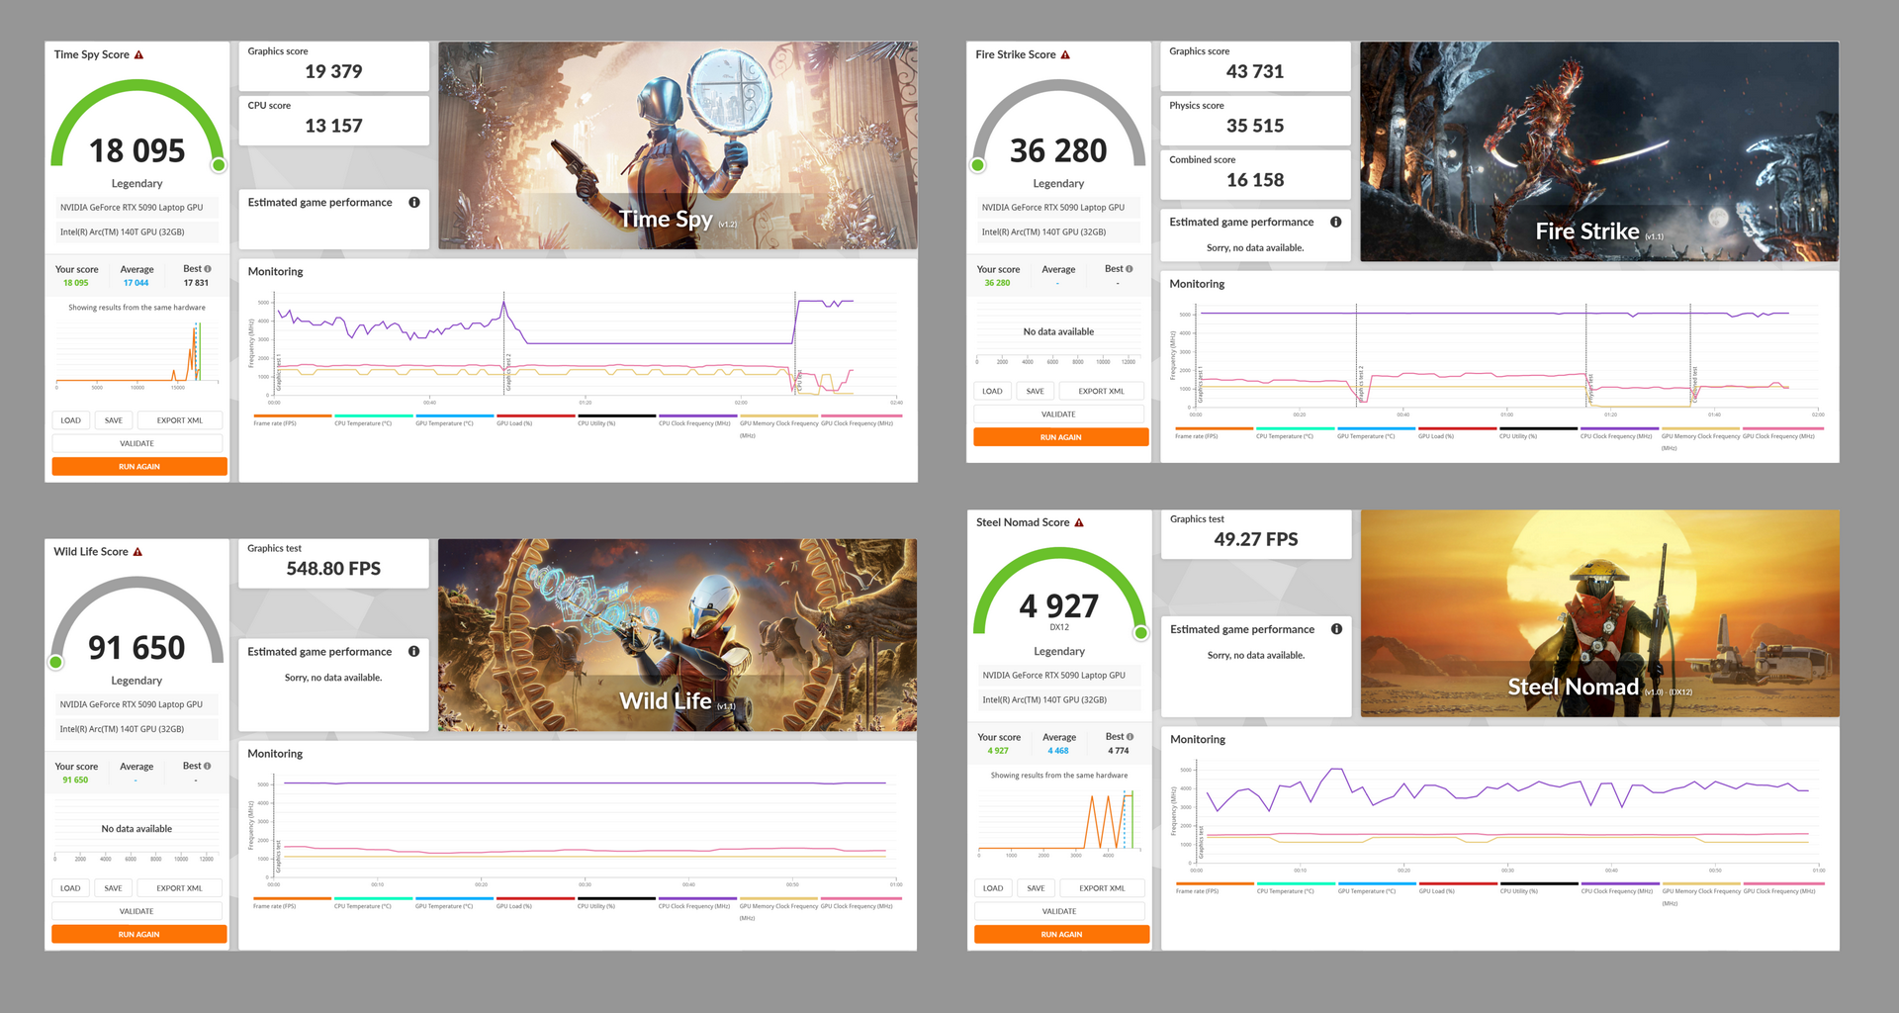
Task: Export the Fire Strike result as XML
Action: tap(1102, 392)
